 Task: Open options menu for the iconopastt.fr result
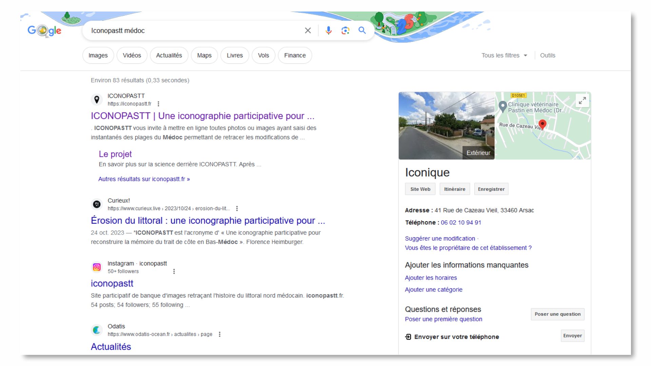click(158, 104)
